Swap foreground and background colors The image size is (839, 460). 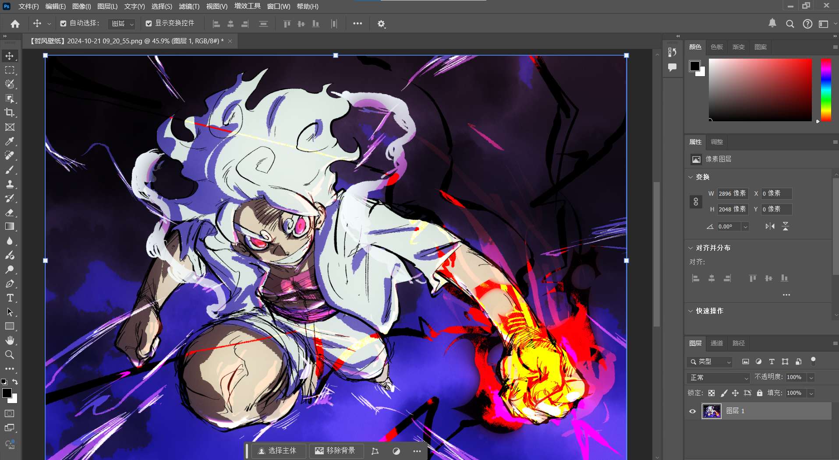click(15, 382)
